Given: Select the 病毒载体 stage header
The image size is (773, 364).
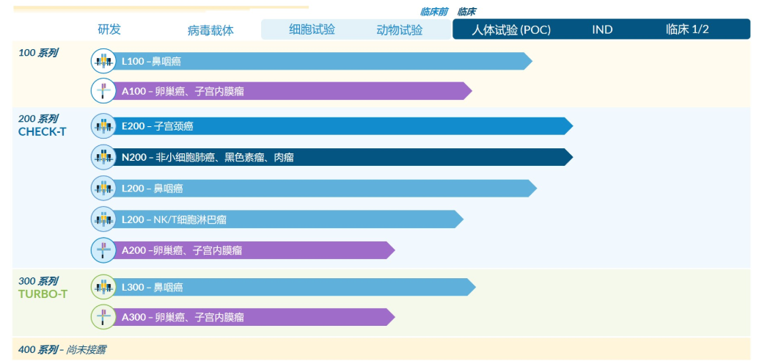Looking at the screenshot, I should coord(210,30).
